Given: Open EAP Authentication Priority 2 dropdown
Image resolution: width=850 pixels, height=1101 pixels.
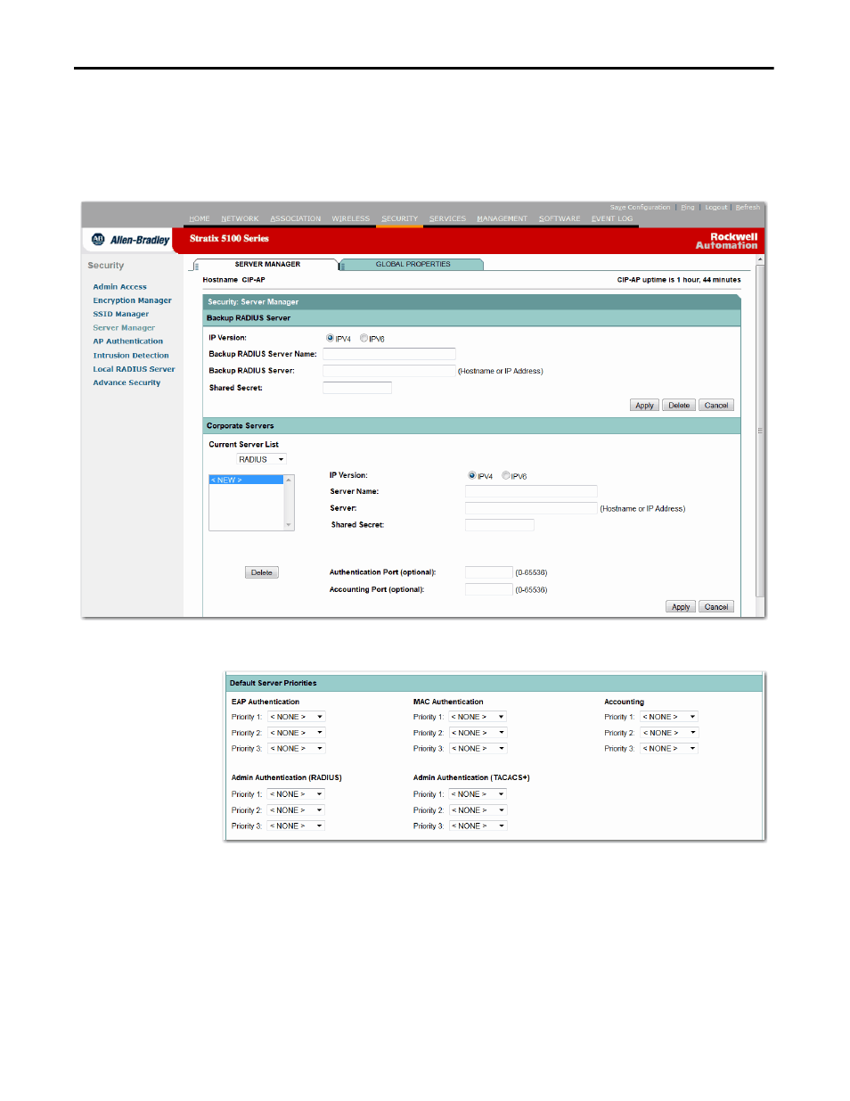Looking at the screenshot, I should [296, 733].
